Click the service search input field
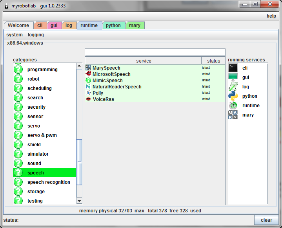The image size is (282, 228). 155,52
